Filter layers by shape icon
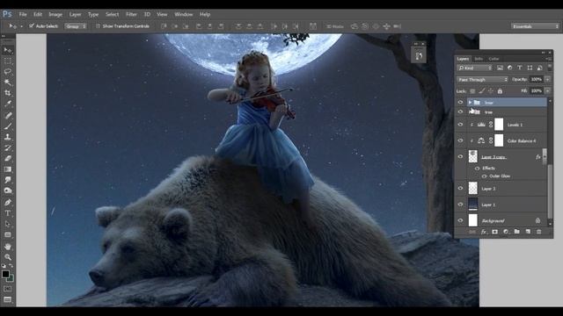563x316 pixels. pyautogui.click(x=530, y=68)
